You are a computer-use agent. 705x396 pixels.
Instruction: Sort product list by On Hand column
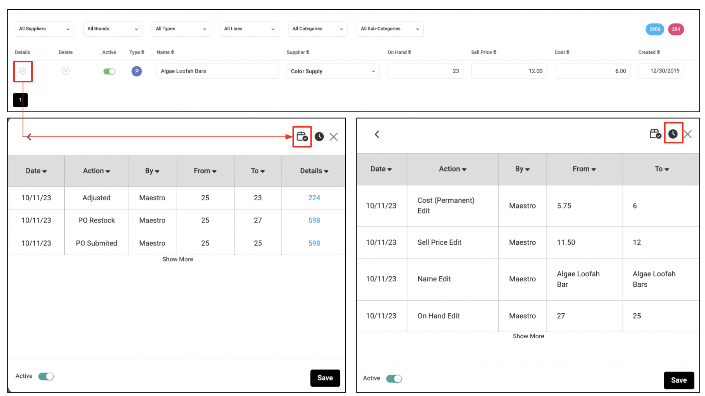(x=399, y=52)
